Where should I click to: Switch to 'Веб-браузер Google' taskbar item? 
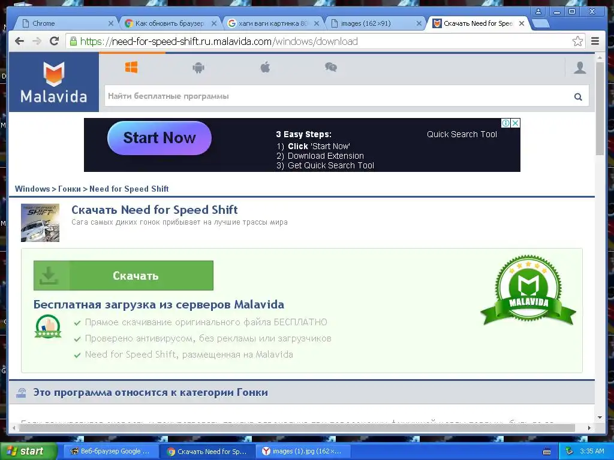pyautogui.click(x=110, y=452)
